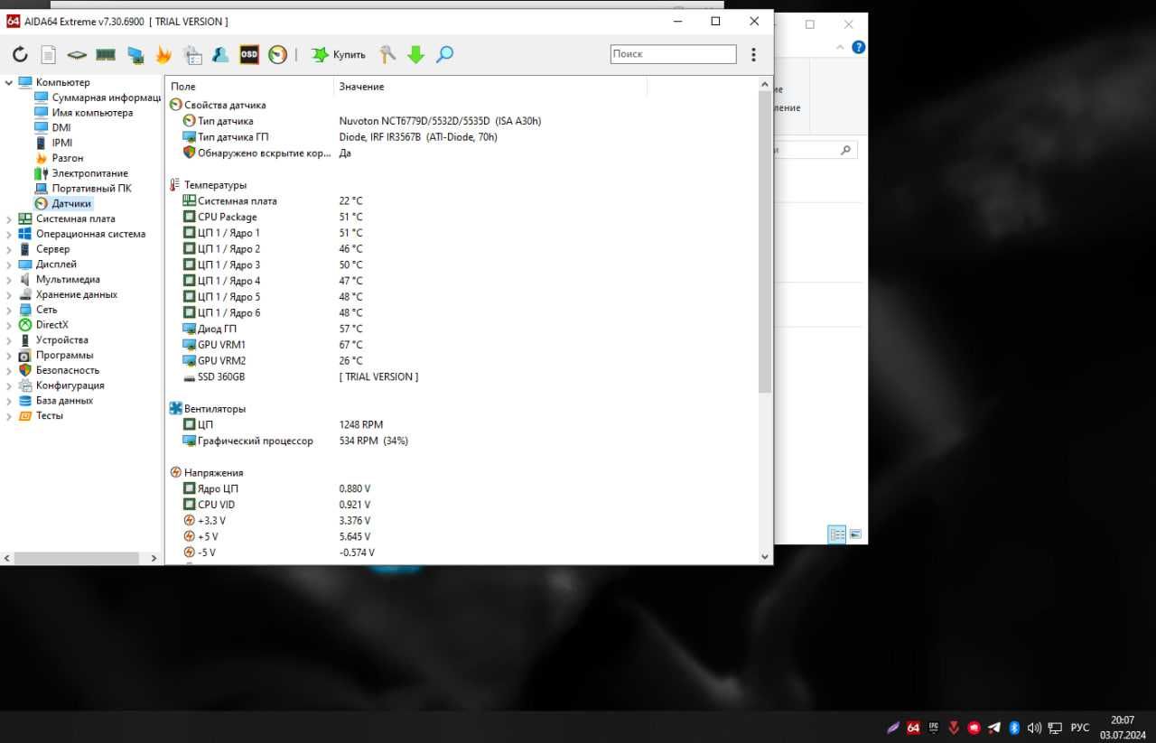Click the AIDA64 tray icon
Viewport: 1156px width, 743px height.
913,728
